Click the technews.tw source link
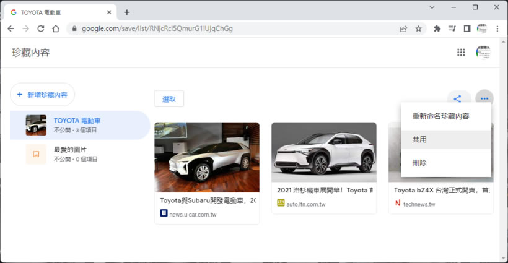This screenshot has height=263, width=508. pos(419,204)
